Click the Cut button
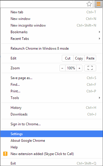Image resolution: width=103 pixels, height=166 pixels. tap(68, 58)
